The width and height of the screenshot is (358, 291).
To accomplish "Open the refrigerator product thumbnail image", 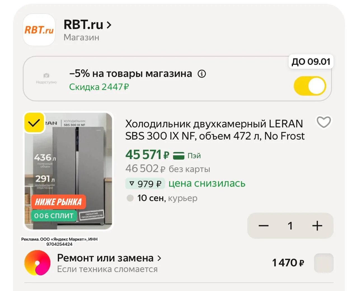I will 68,171.
